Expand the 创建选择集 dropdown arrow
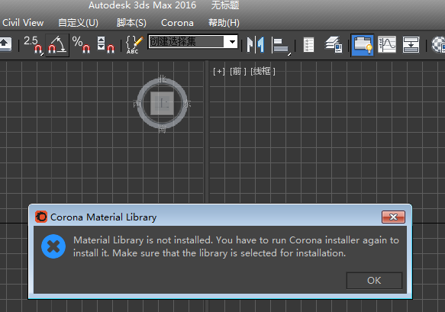445x312 pixels. coord(232,42)
